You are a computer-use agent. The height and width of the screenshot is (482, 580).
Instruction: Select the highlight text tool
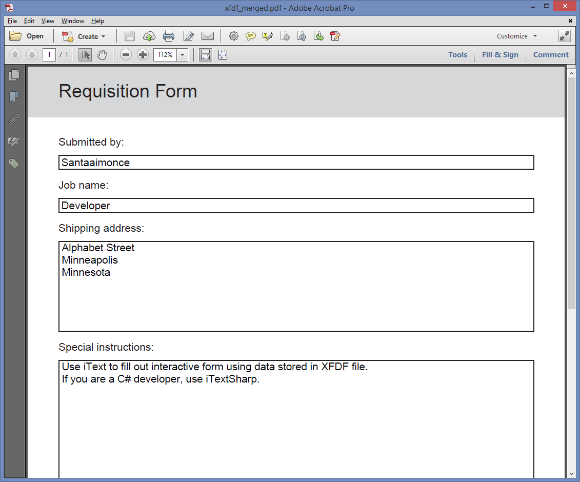pyautogui.click(x=268, y=36)
